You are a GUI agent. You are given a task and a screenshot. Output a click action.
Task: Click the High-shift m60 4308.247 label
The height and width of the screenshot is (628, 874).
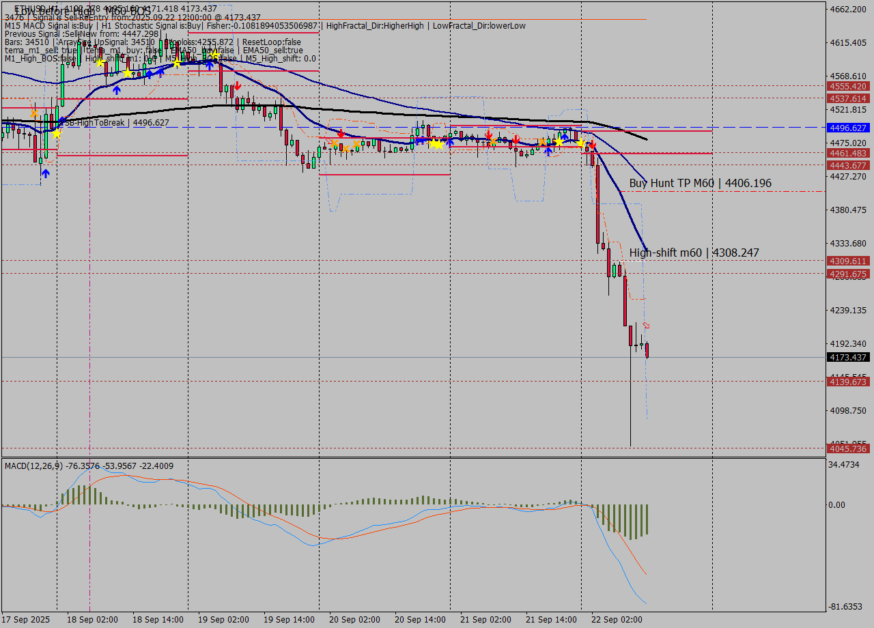click(694, 253)
